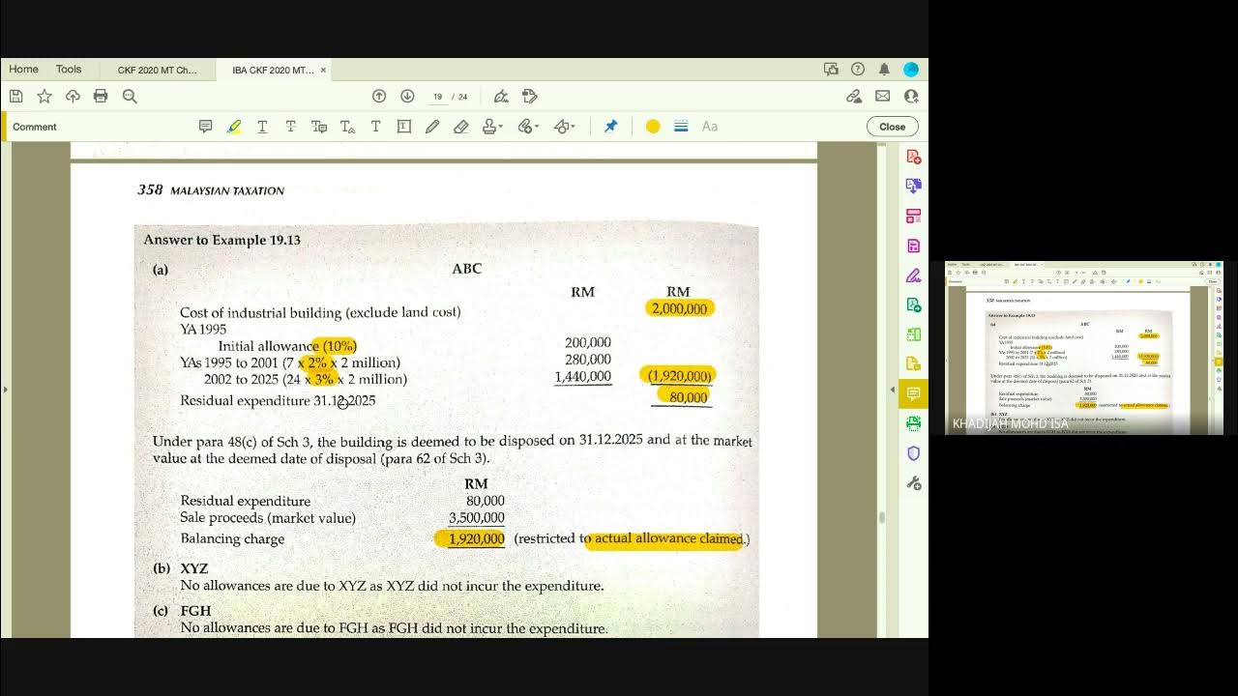The width and height of the screenshot is (1238, 696).
Task: Click the Aa text properties button
Action: coord(710,127)
